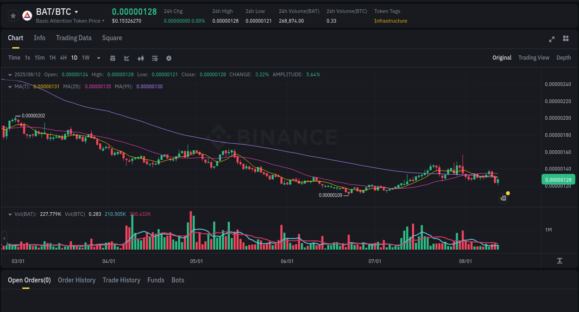Click the 0.00000109 low price label
The height and width of the screenshot is (312, 579).
point(330,195)
